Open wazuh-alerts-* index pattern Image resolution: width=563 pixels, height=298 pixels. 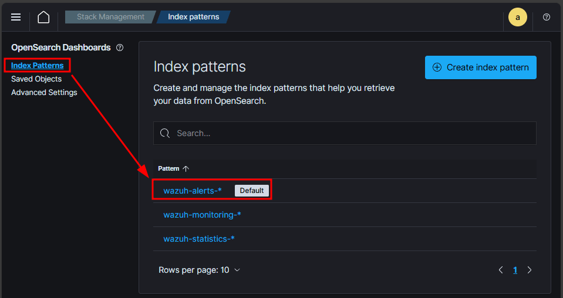point(193,191)
